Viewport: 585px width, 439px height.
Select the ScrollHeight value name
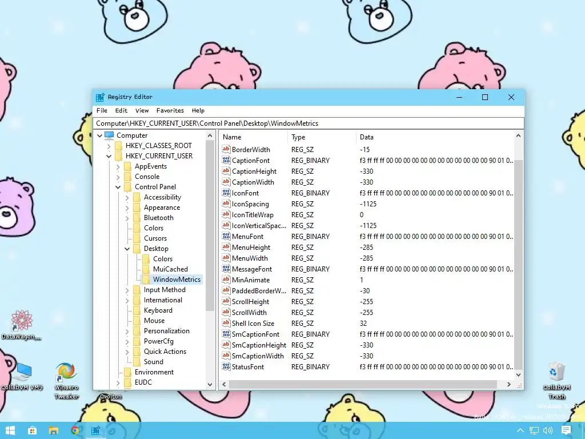click(250, 302)
